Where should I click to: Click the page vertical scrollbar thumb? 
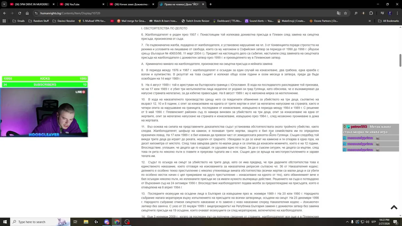tap(400, 60)
